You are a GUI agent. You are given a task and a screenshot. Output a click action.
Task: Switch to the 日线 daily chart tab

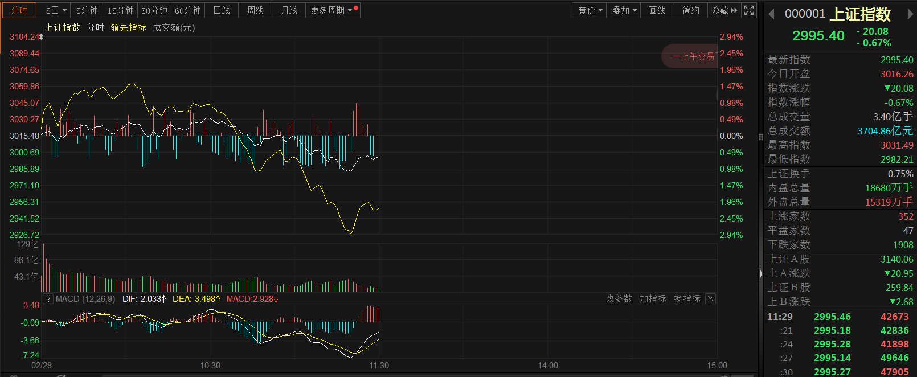[222, 10]
